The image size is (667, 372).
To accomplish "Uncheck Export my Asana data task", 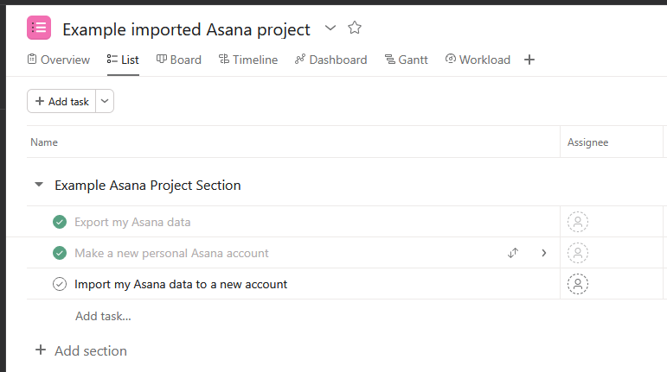I will point(60,222).
